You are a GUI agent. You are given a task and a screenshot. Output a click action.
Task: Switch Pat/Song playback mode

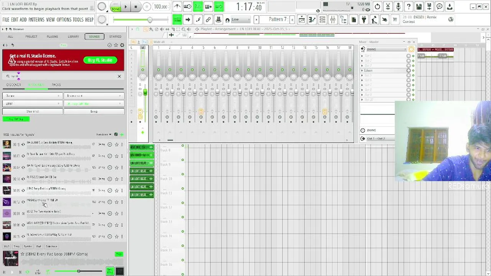(x=115, y=7)
